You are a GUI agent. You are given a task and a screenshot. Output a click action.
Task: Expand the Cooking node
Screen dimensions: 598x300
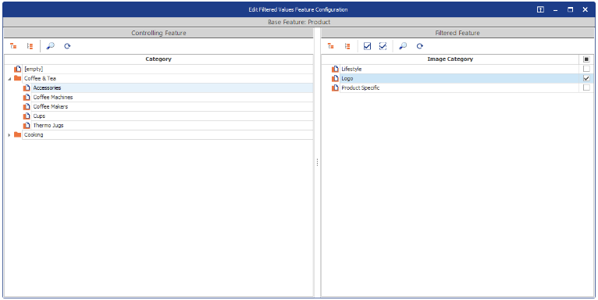pos(9,135)
